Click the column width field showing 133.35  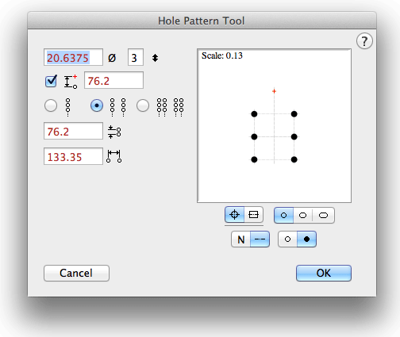73,156
